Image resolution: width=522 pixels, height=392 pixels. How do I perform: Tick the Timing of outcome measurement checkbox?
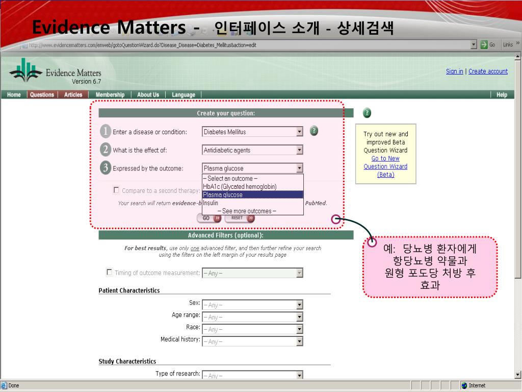tap(109, 272)
